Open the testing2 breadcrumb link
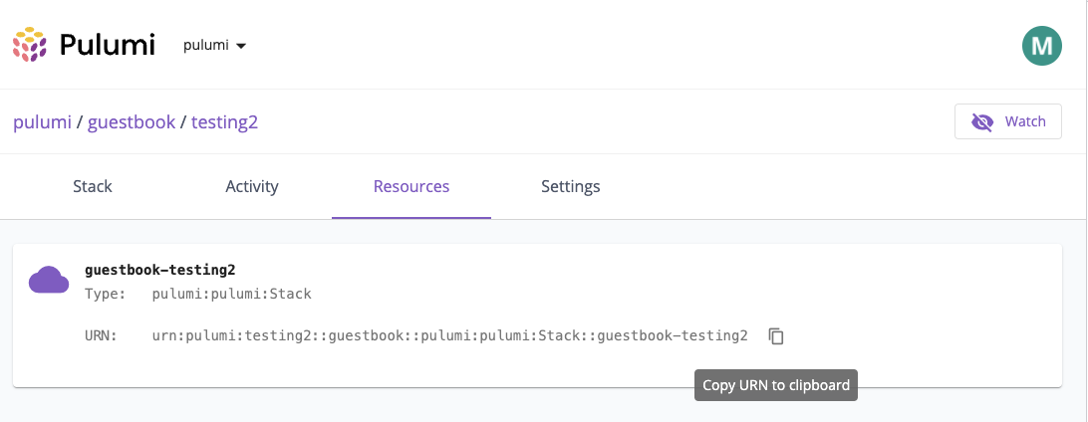The width and height of the screenshot is (1088, 422). click(x=225, y=122)
